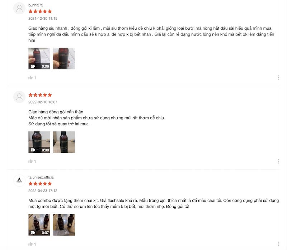The height and width of the screenshot is (250, 287).
Task: Like the b_nhi272 review with thumbs-up
Action: tap(30, 78)
